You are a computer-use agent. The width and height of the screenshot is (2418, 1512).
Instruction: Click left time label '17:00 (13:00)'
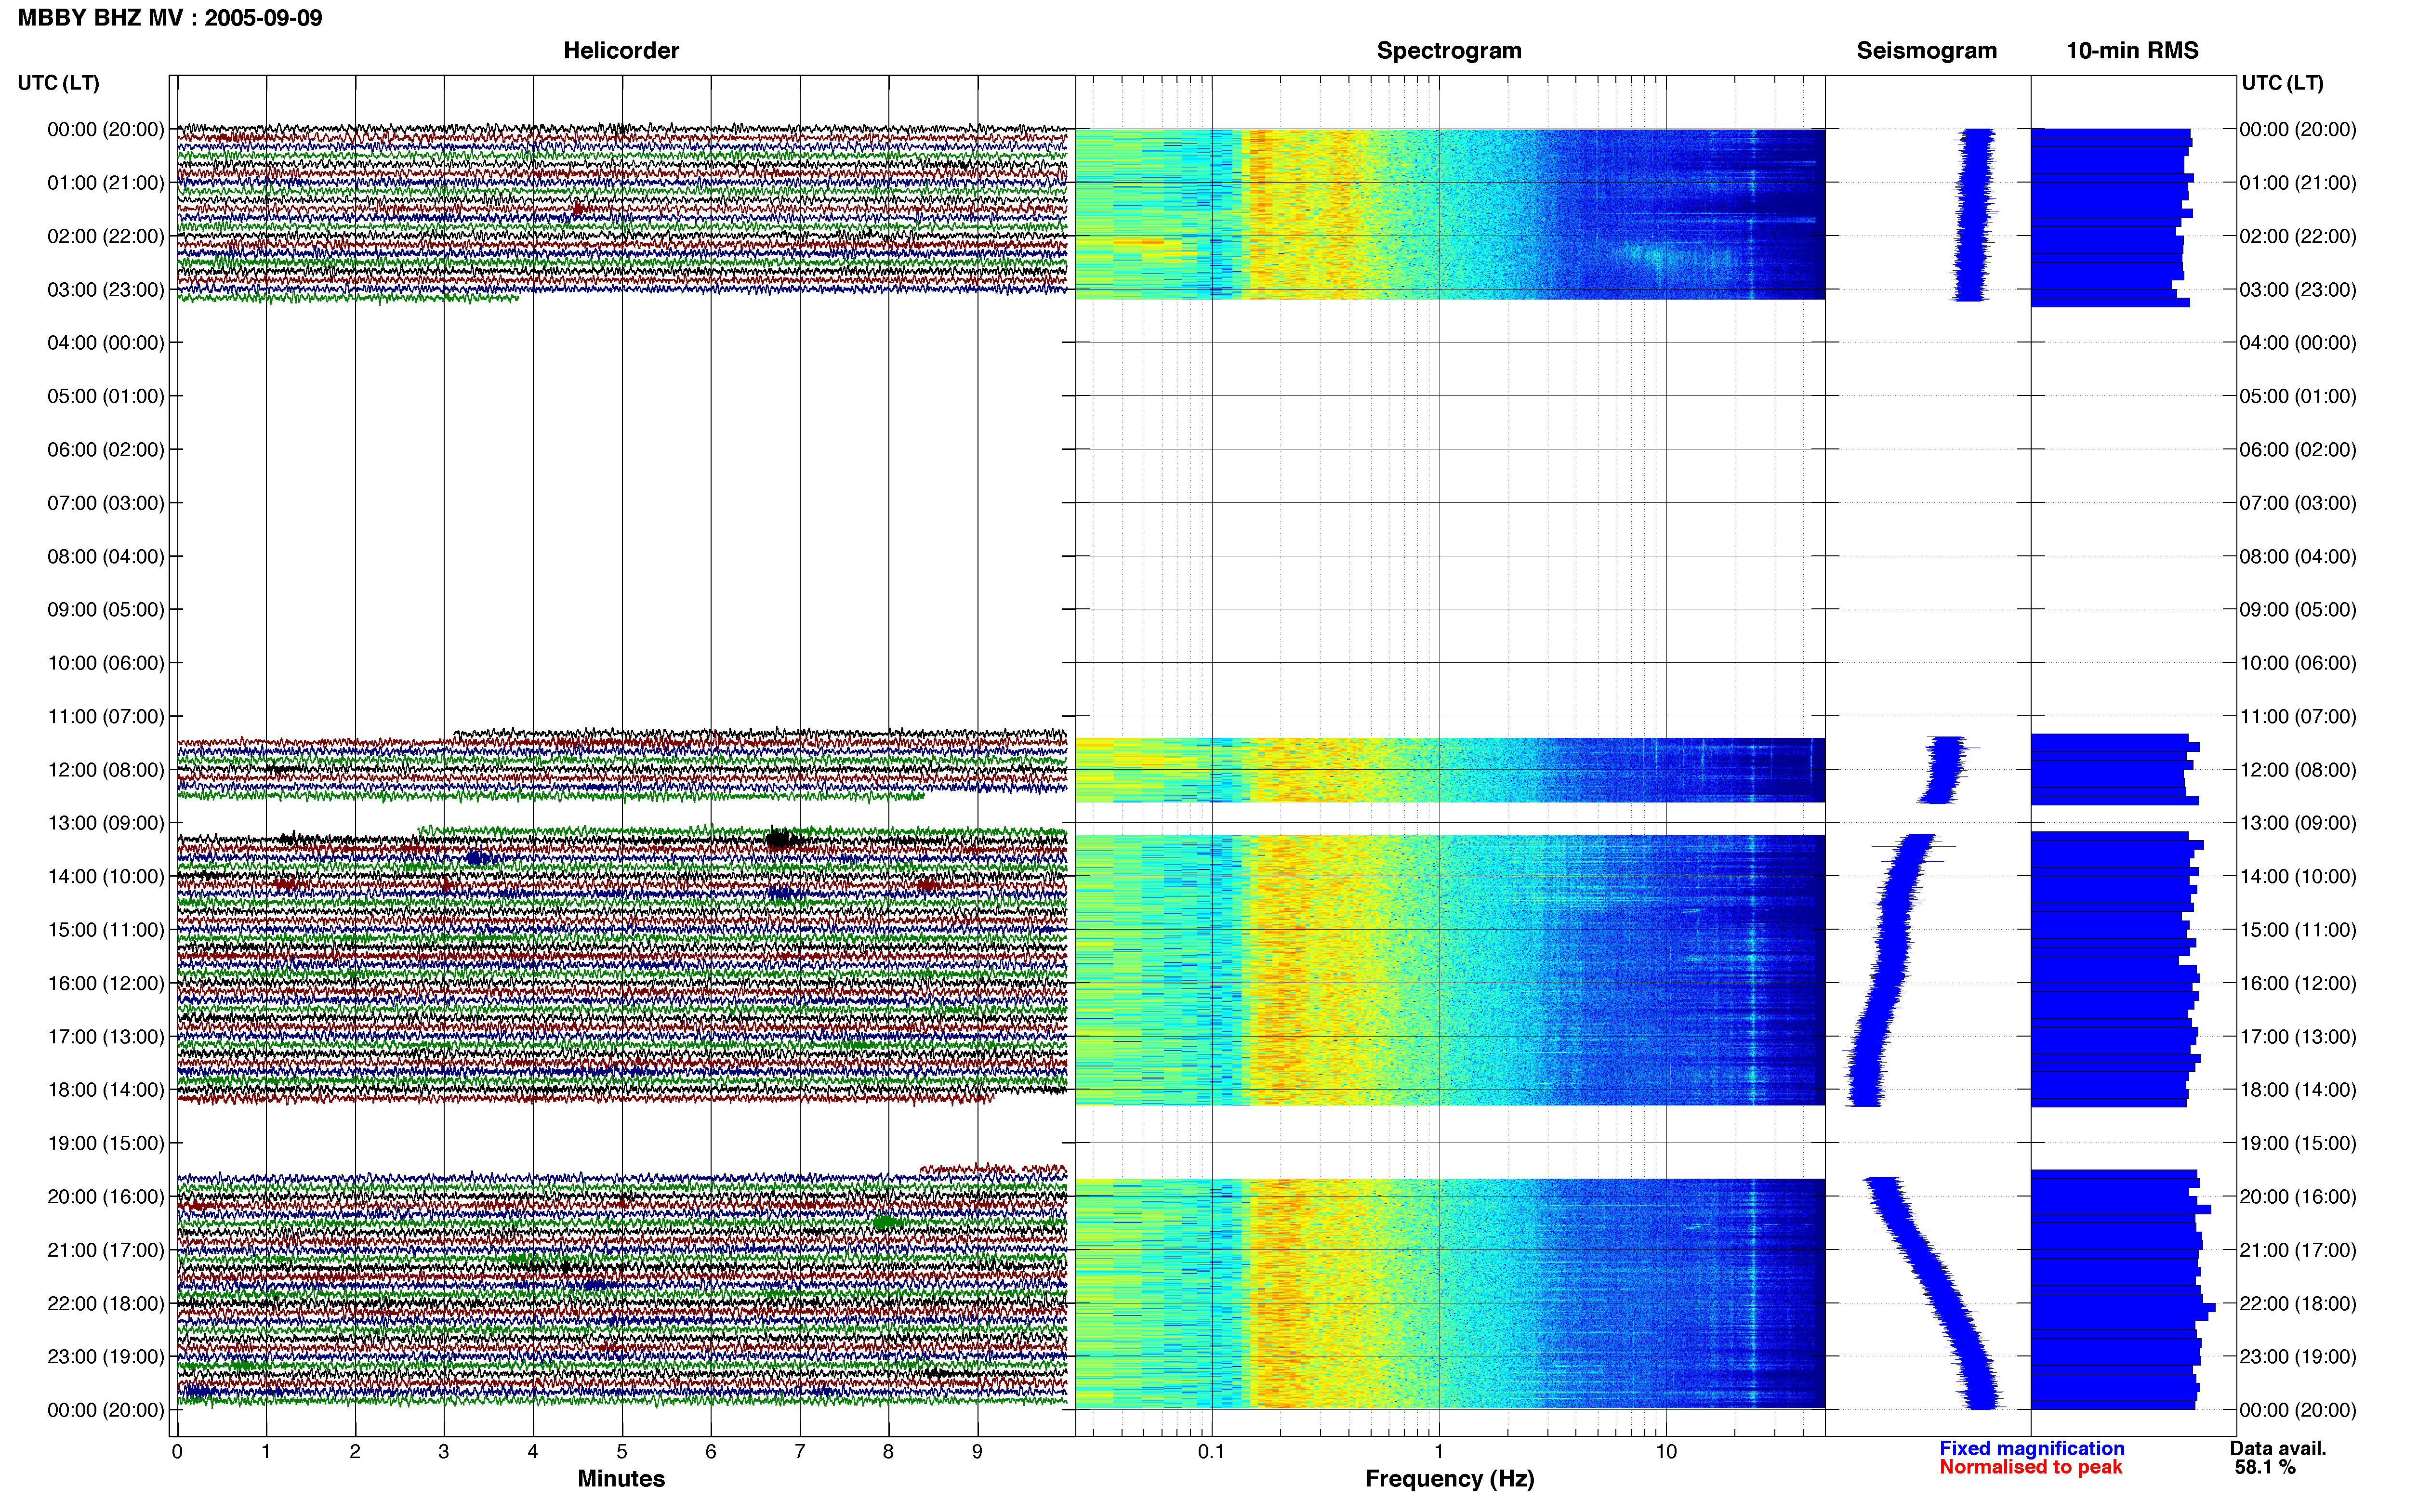coord(106,1037)
